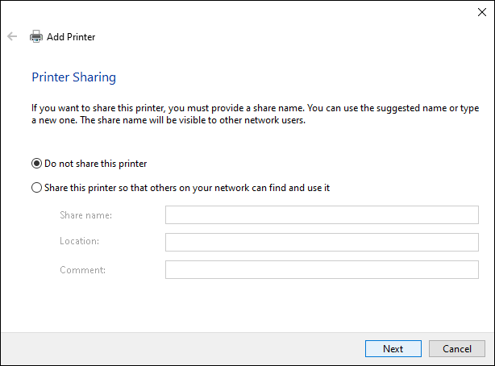The image size is (495, 366).
Task: Select the Do not share this printer radio button
Action: click(36, 164)
